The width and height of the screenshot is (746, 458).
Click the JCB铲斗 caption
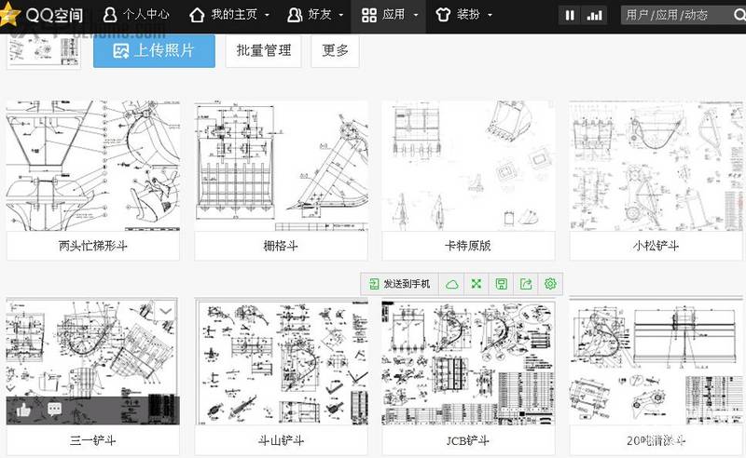(468, 440)
